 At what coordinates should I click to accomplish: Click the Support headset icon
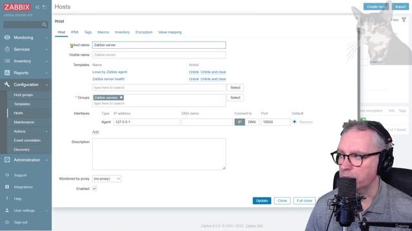point(7,175)
